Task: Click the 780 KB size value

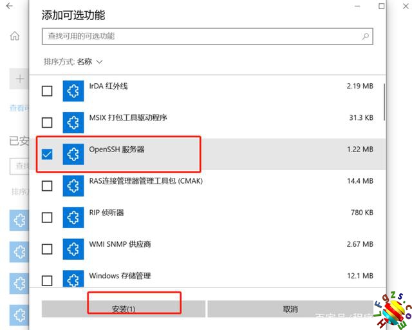Action: (362, 213)
